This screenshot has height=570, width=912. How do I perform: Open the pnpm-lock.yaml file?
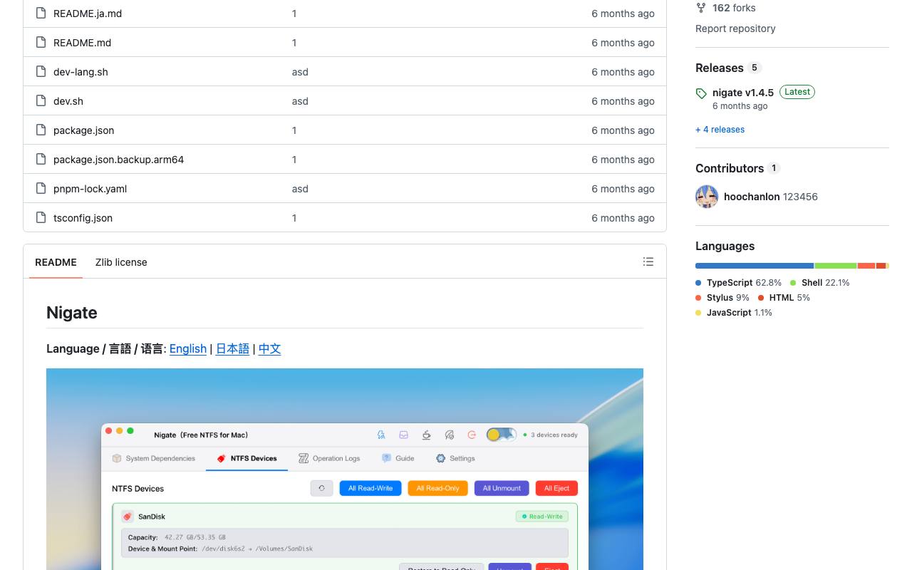tap(90, 189)
